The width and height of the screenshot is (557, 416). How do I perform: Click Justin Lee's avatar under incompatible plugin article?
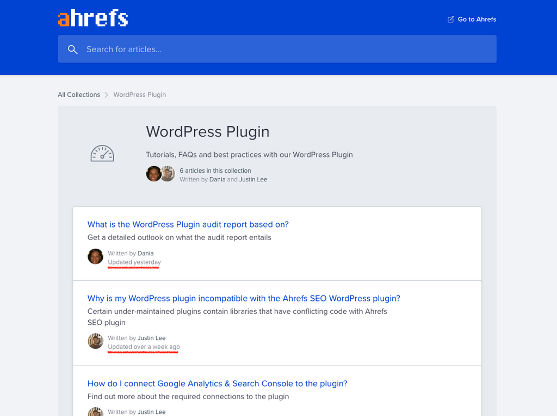[96, 341]
